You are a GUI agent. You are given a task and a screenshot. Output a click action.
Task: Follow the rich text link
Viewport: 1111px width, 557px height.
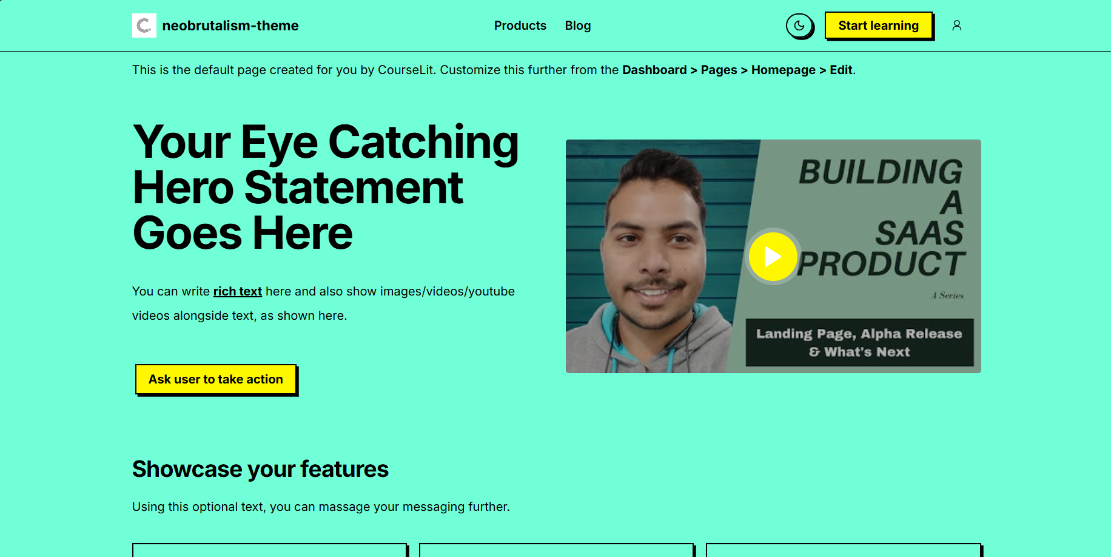[x=237, y=291]
